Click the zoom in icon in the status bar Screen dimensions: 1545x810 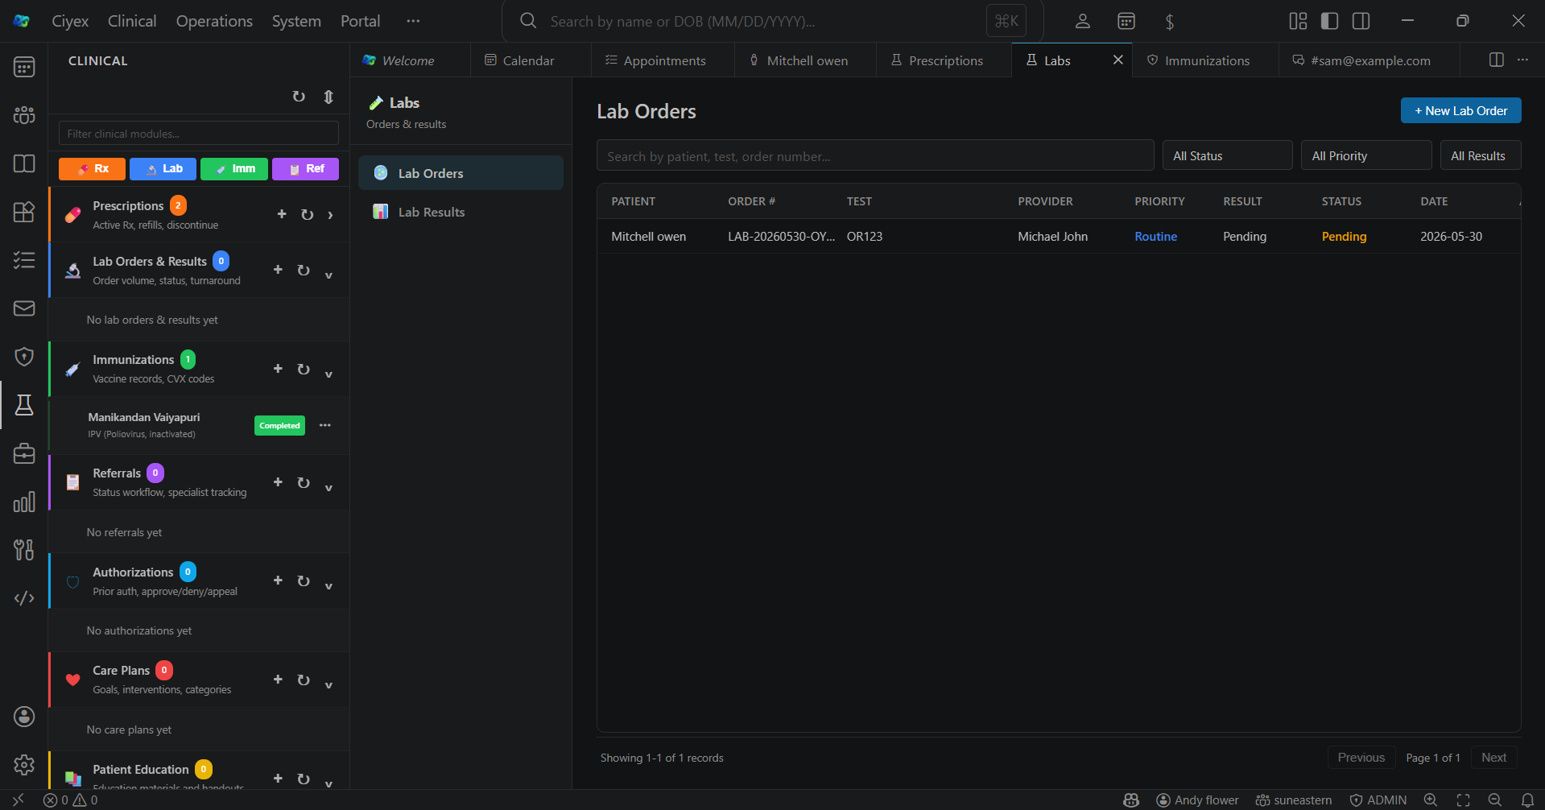pos(1431,800)
